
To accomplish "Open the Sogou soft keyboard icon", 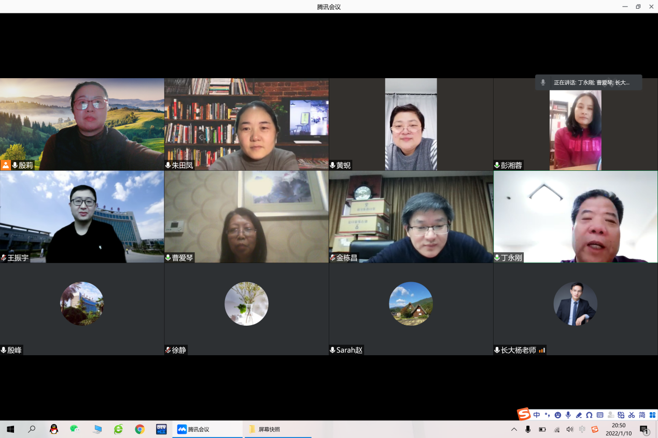I will click(600, 415).
